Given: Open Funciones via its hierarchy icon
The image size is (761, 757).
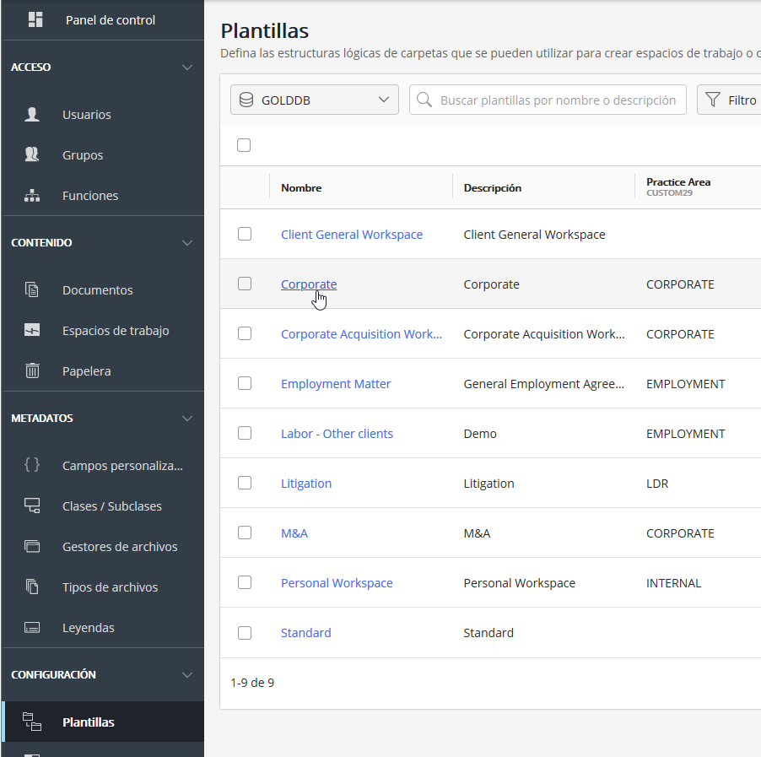Looking at the screenshot, I should [x=32, y=196].
